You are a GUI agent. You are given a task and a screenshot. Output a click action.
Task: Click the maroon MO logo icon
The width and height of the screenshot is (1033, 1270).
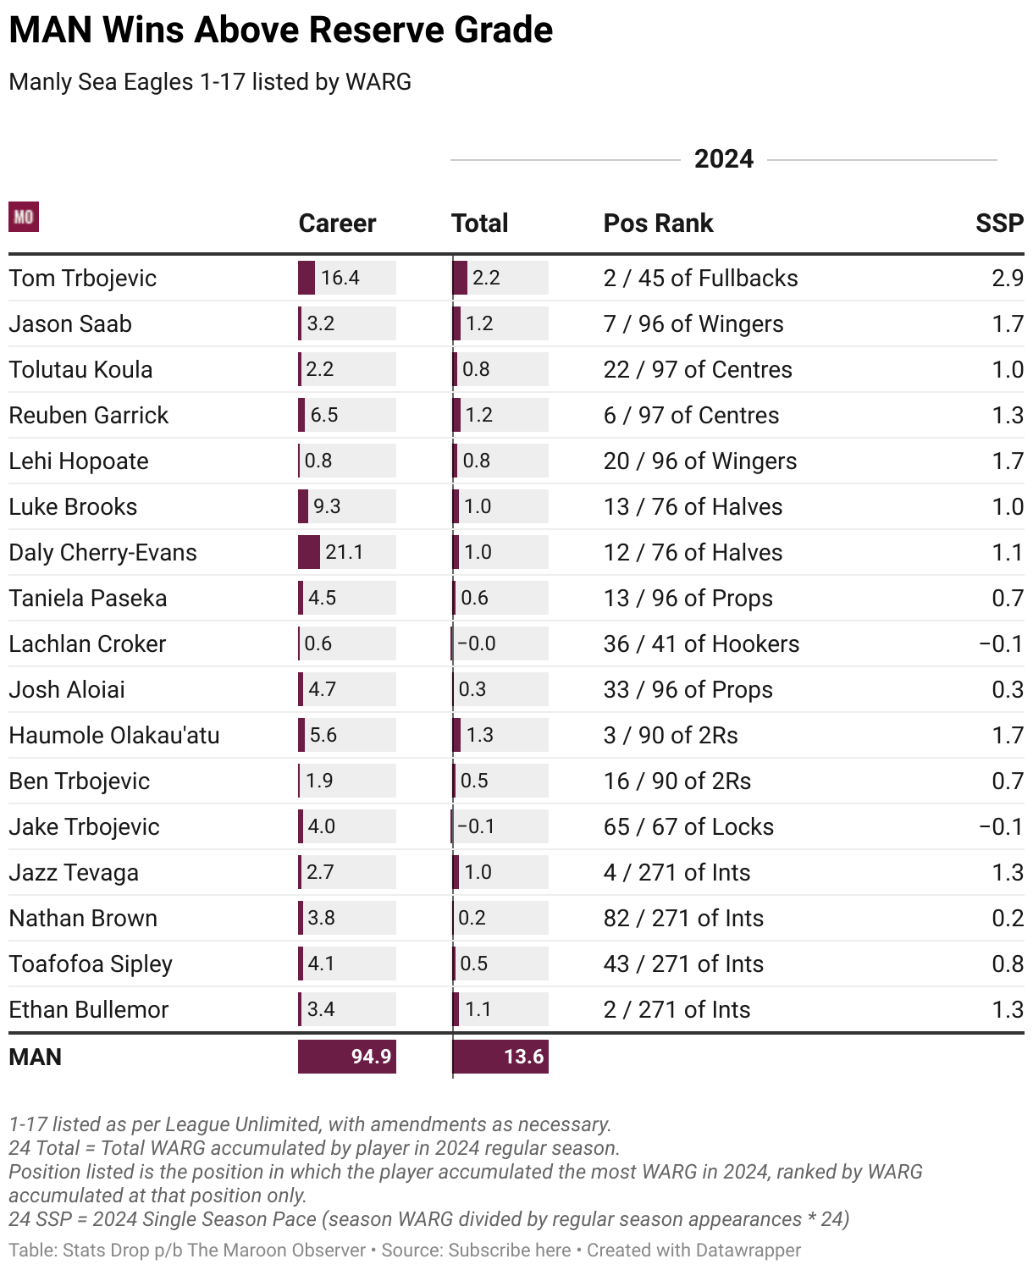pos(24,217)
